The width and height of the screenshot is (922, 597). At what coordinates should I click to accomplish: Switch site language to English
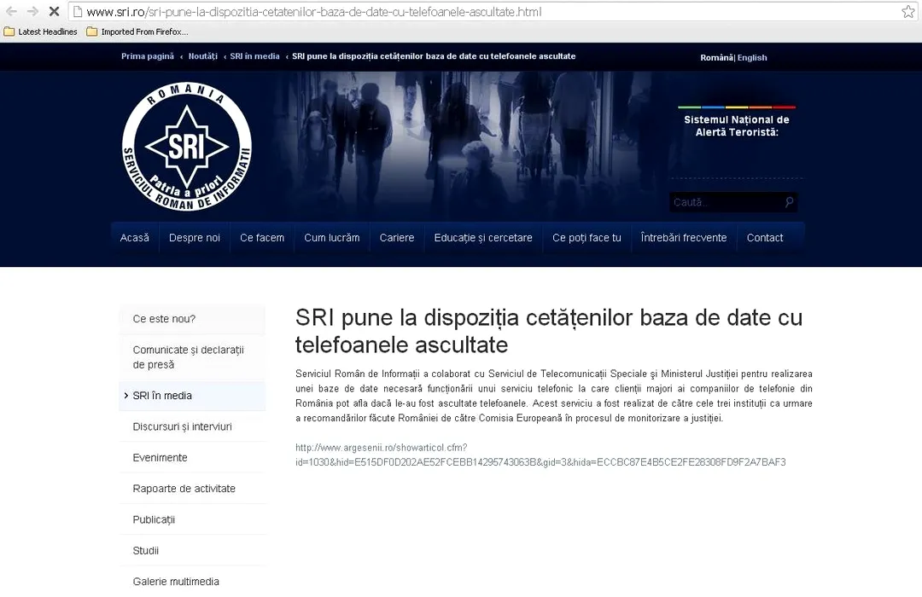click(752, 57)
